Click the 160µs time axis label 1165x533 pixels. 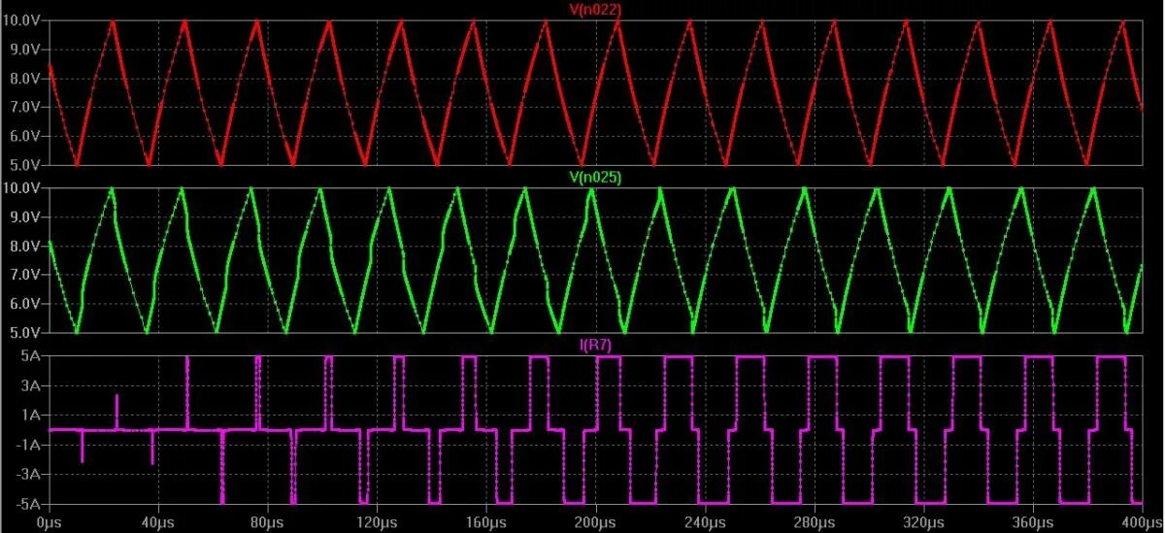point(485,523)
